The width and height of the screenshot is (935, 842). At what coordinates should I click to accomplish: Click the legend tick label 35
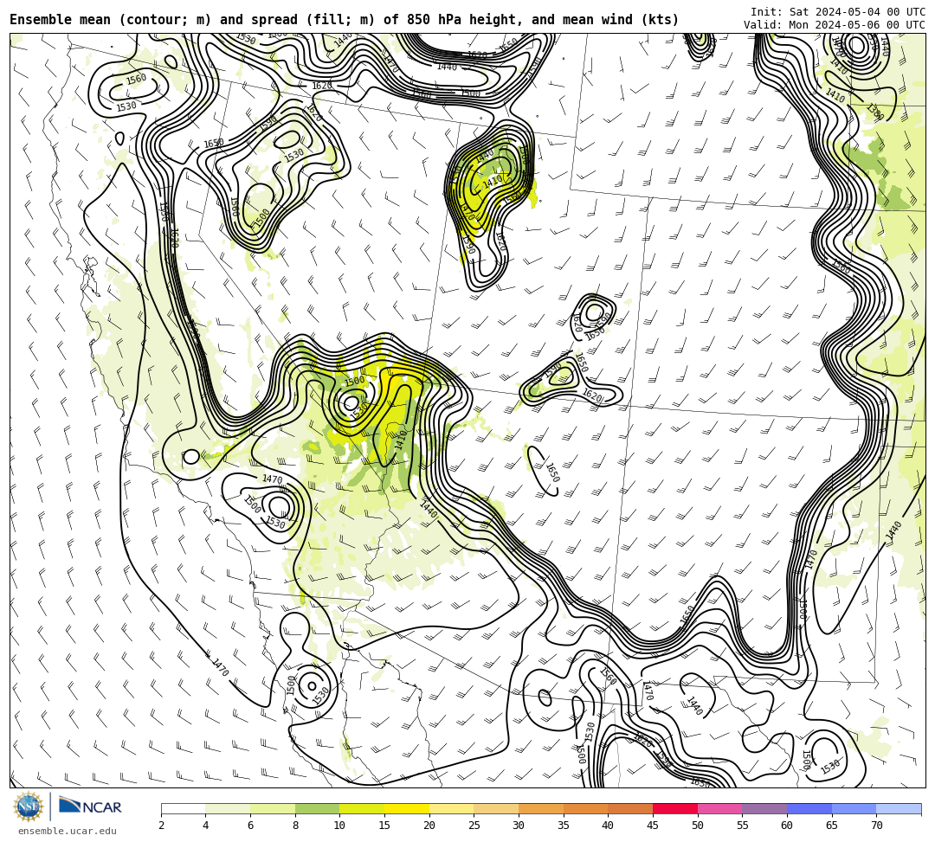coord(564,826)
